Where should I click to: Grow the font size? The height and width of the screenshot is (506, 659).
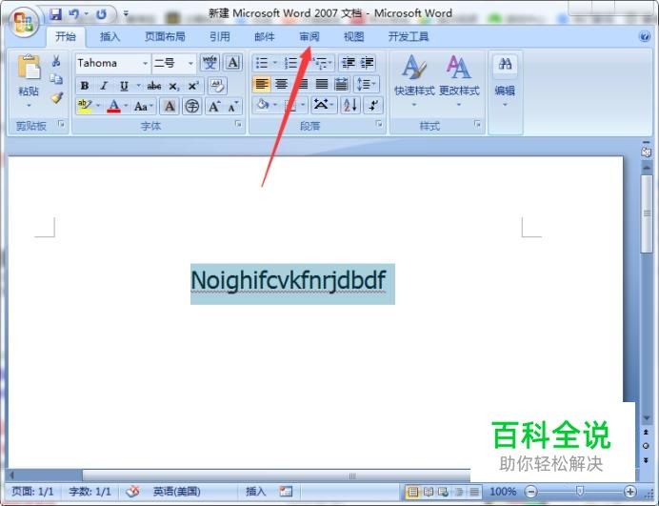pos(214,107)
